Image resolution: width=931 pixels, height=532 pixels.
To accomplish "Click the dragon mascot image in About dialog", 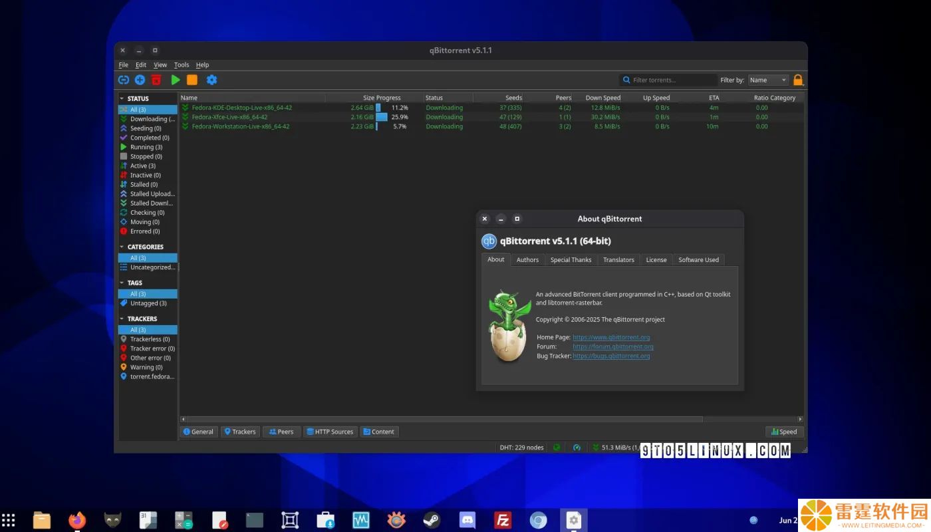I will click(510, 326).
